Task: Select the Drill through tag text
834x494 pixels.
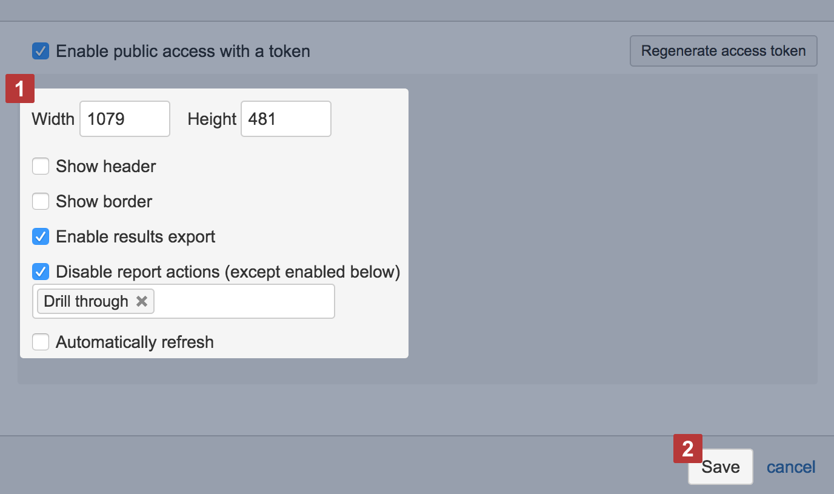Action: pyautogui.click(x=86, y=301)
